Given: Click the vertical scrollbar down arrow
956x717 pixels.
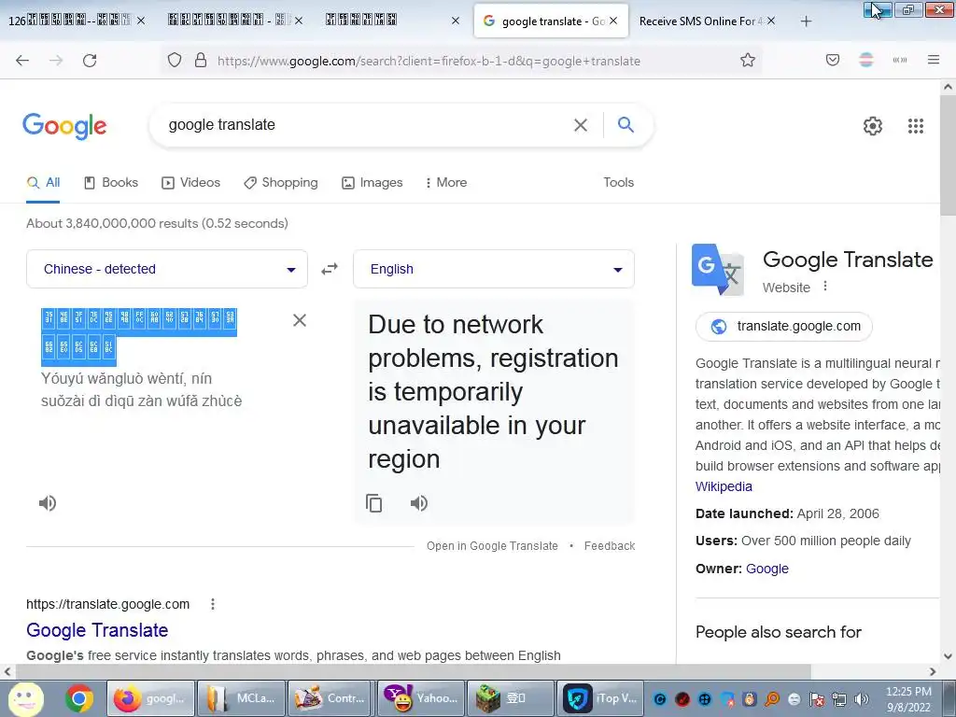Looking at the screenshot, I should [949, 656].
